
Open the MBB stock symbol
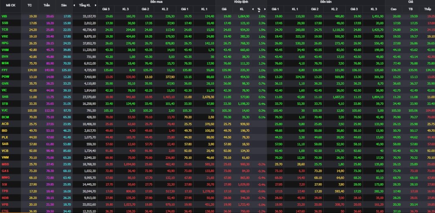click(x=5, y=164)
